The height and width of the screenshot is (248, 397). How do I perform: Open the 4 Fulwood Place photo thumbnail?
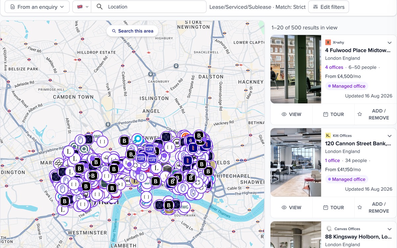coord(296,69)
